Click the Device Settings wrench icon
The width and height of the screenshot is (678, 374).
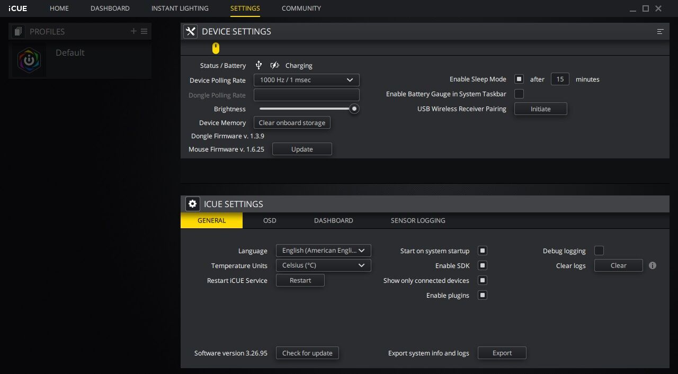coord(191,32)
